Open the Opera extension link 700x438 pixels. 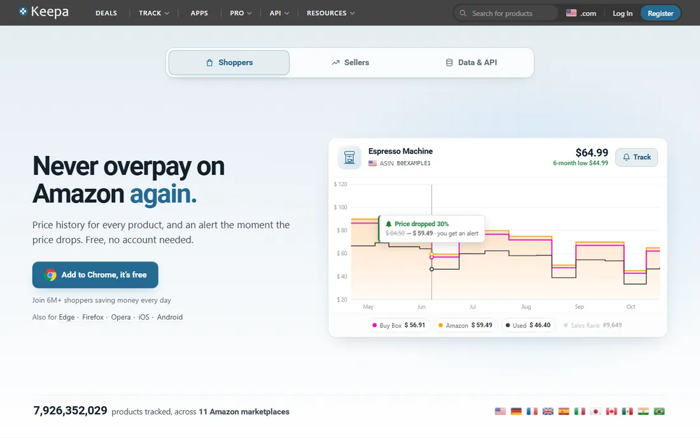tap(121, 317)
